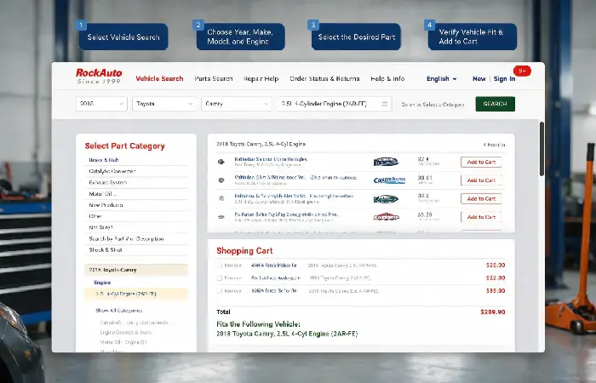596x383 pixels.
Task: Open Repair Help
Action: click(261, 78)
